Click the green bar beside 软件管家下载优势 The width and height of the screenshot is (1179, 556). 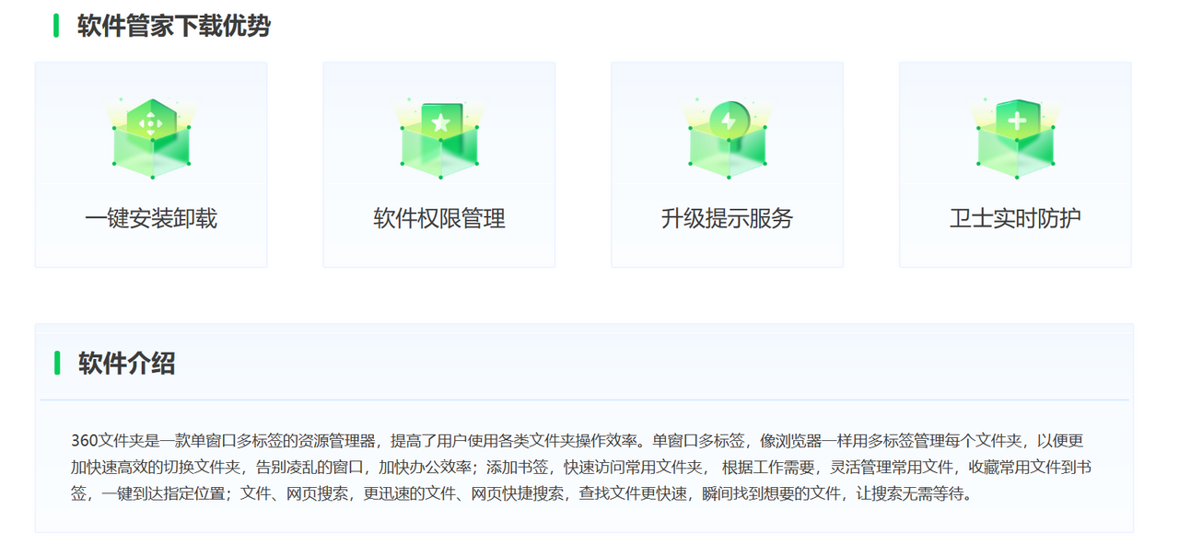point(56,27)
